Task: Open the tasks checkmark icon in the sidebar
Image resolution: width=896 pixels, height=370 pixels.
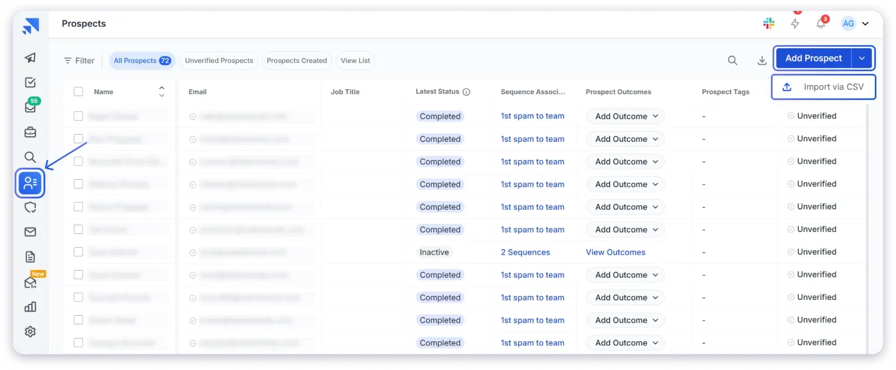Action: click(x=30, y=83)
